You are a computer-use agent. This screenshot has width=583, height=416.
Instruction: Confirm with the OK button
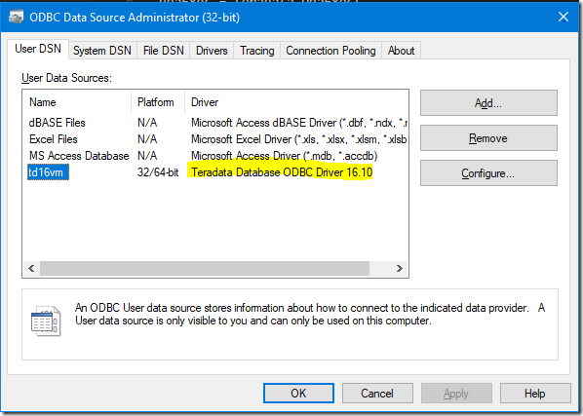[x=298, y=393]
